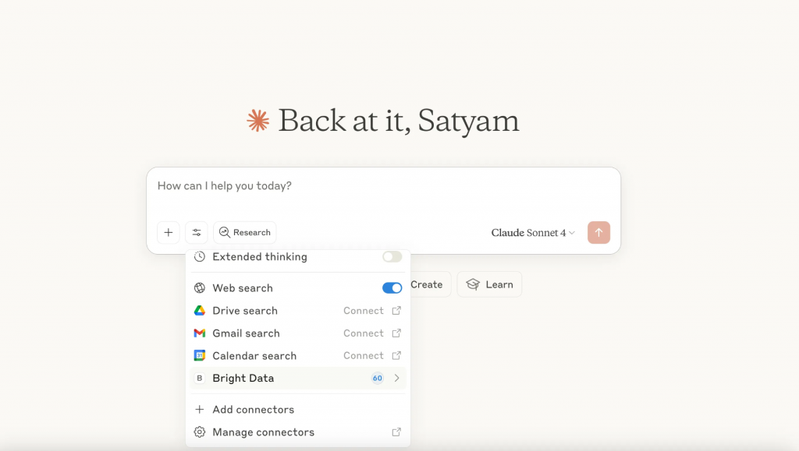Click external link icon in Drive search row
Image resolution: width=799 pixels, height=451 pixels.
tap(396, 310)
